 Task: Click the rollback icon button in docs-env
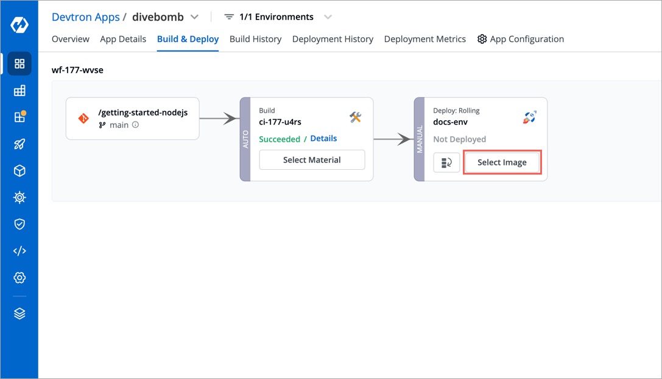(x=446, y=162)
